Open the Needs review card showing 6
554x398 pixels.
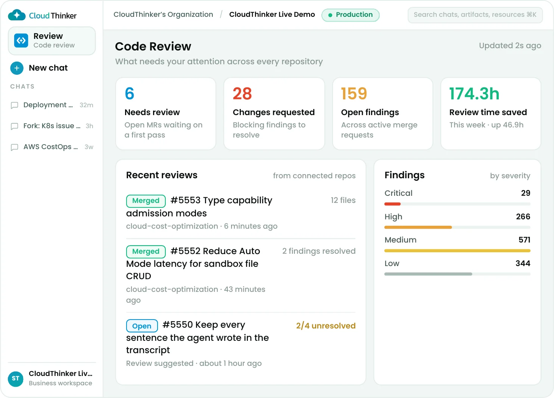166,114
